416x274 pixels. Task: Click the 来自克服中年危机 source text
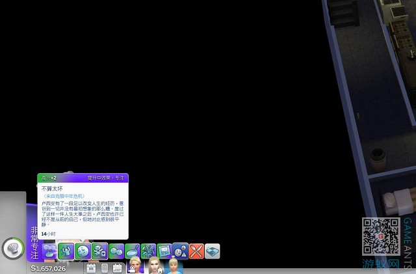[x=64, y=196]
